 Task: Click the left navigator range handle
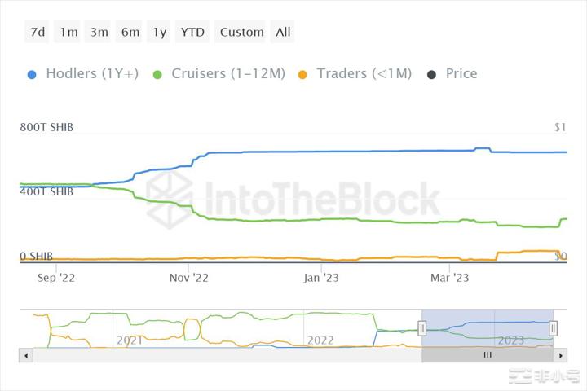pos(422,328)
